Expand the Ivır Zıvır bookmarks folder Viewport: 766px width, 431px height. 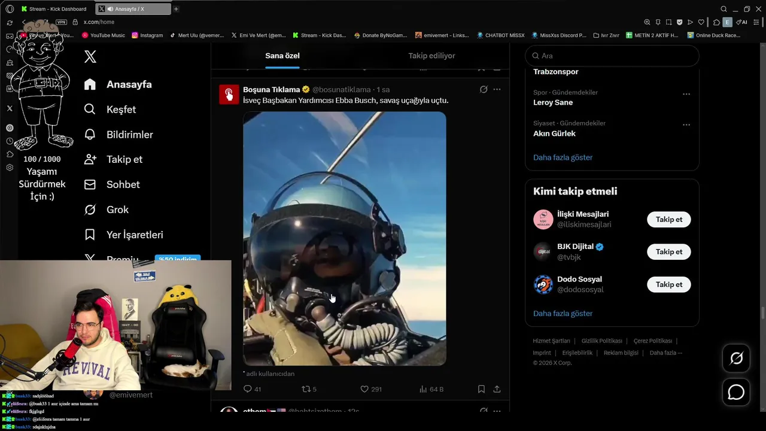tap(606, 35)
